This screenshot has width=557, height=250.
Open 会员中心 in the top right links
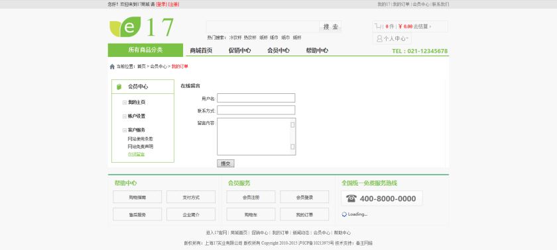click(x=420, y=4)
